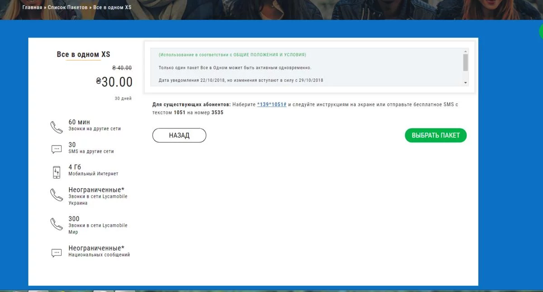Dial the *139*1051# code link

coord(271,104)
